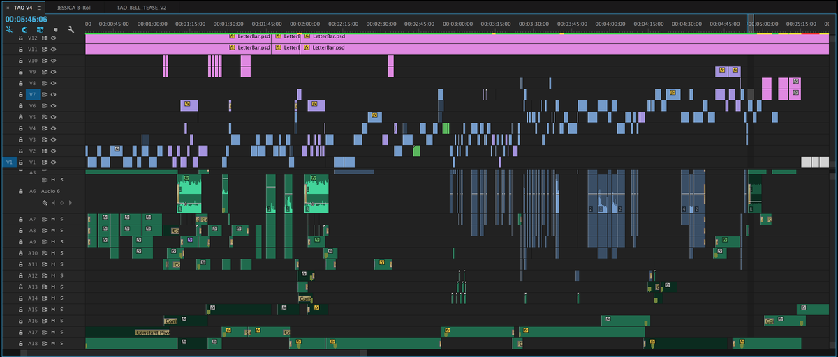838x357 pixels.
Task: Toggle source patching V1 button
Action: (x=9, y=162)
